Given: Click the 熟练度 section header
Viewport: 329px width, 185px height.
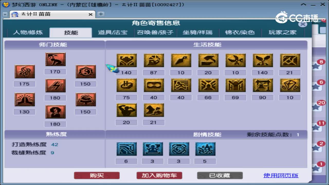Looking at the screenshot, I should [56, 134].
